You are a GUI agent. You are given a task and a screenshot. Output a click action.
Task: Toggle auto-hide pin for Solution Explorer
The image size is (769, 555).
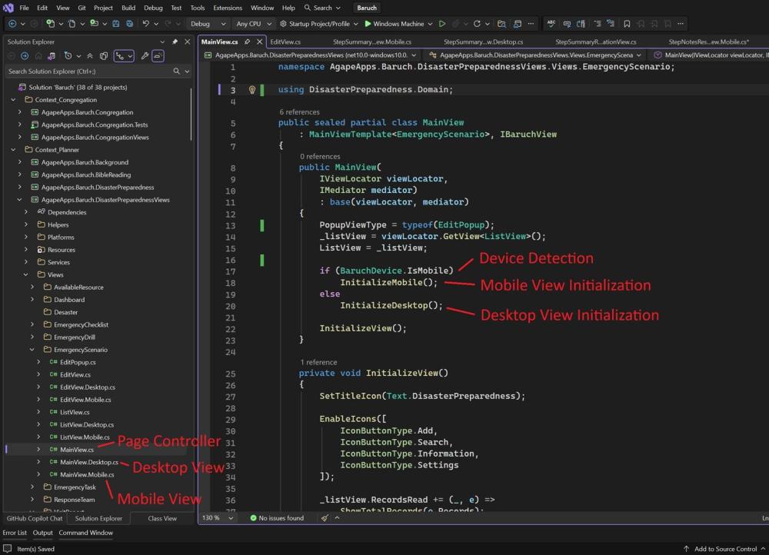pyautogui.click(x=175, y=42)
